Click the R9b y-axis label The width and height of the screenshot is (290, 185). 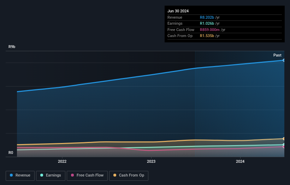[x=12, y=47]
